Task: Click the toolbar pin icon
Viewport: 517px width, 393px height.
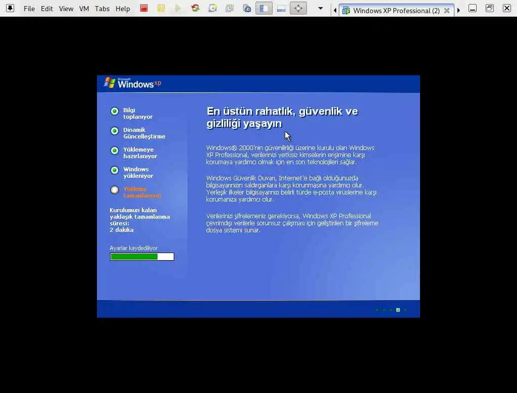Action: coord(10,8)
